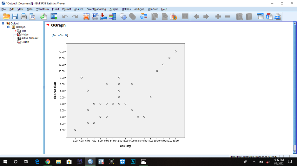The image size is (297, 166).
Task: Click the Insert Heading icon
Action: pyautogui.click(x=260, y=17)
